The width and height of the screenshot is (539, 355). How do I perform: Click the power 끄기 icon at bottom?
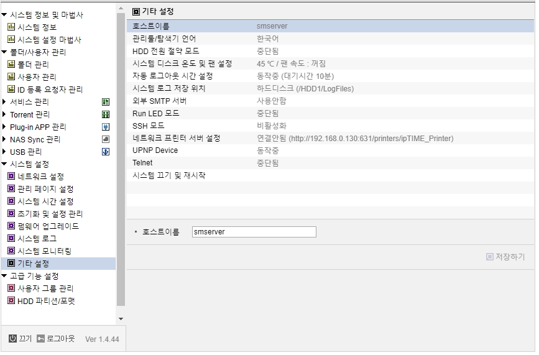tap(12, 340)
